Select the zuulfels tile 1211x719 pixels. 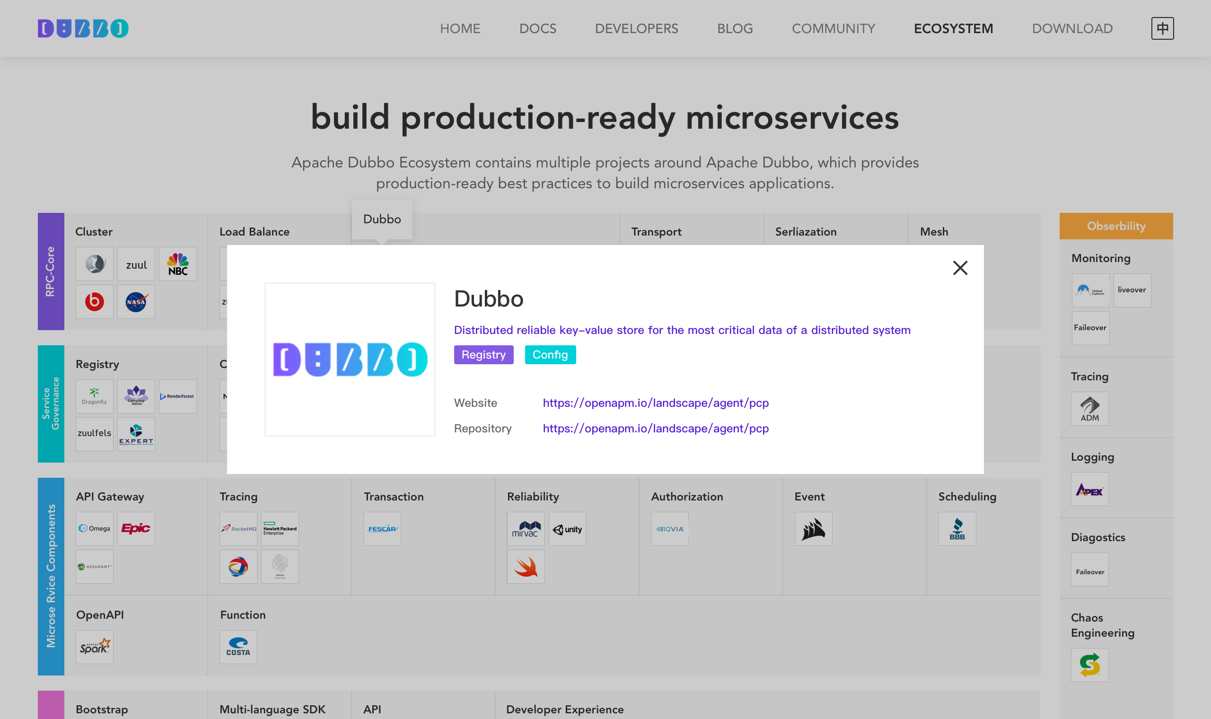click(95, 434)
